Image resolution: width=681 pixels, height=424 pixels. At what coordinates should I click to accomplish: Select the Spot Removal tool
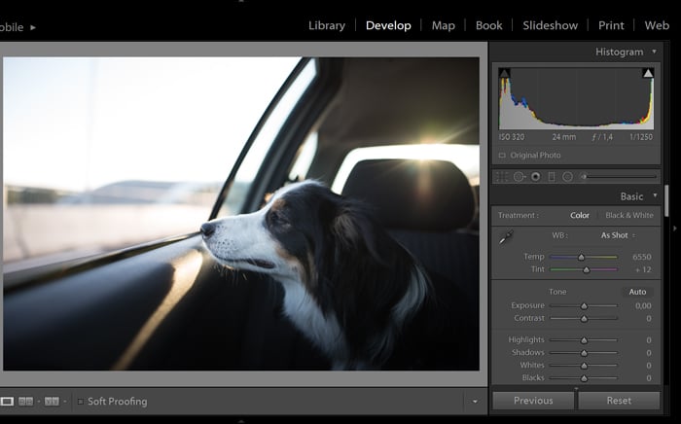click(x=519, y=177)
